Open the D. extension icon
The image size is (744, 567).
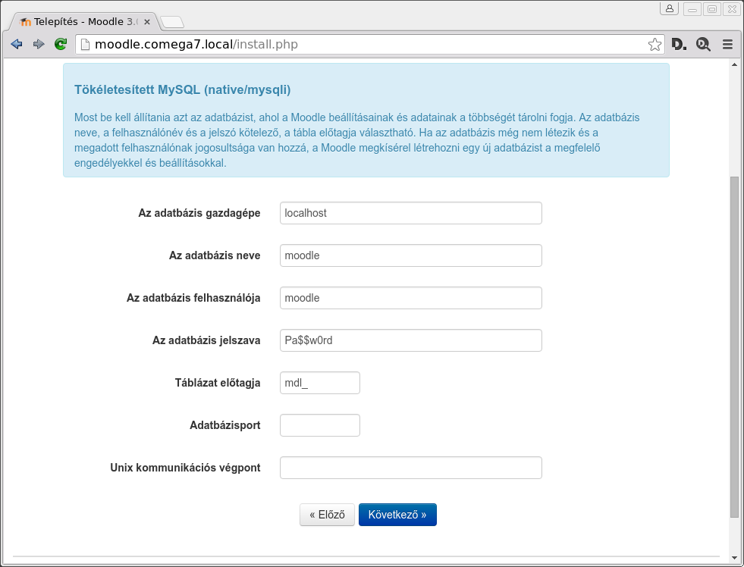679,45
